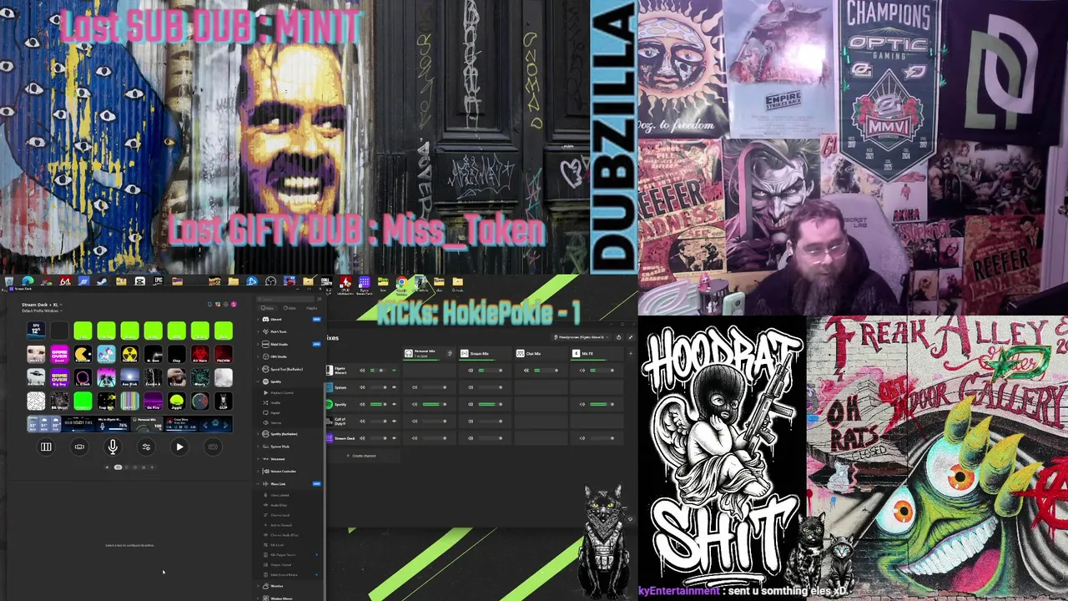Screen dimensions: 1068x601
Task: Select the CLIP key on bottom row
Action: pyautogui.click(x=223, y=401)
